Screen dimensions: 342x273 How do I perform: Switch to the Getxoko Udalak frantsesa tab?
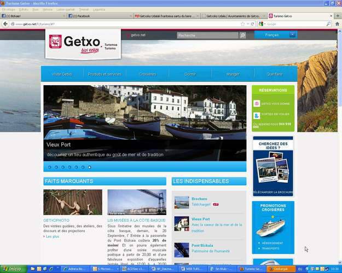[167, 16]
